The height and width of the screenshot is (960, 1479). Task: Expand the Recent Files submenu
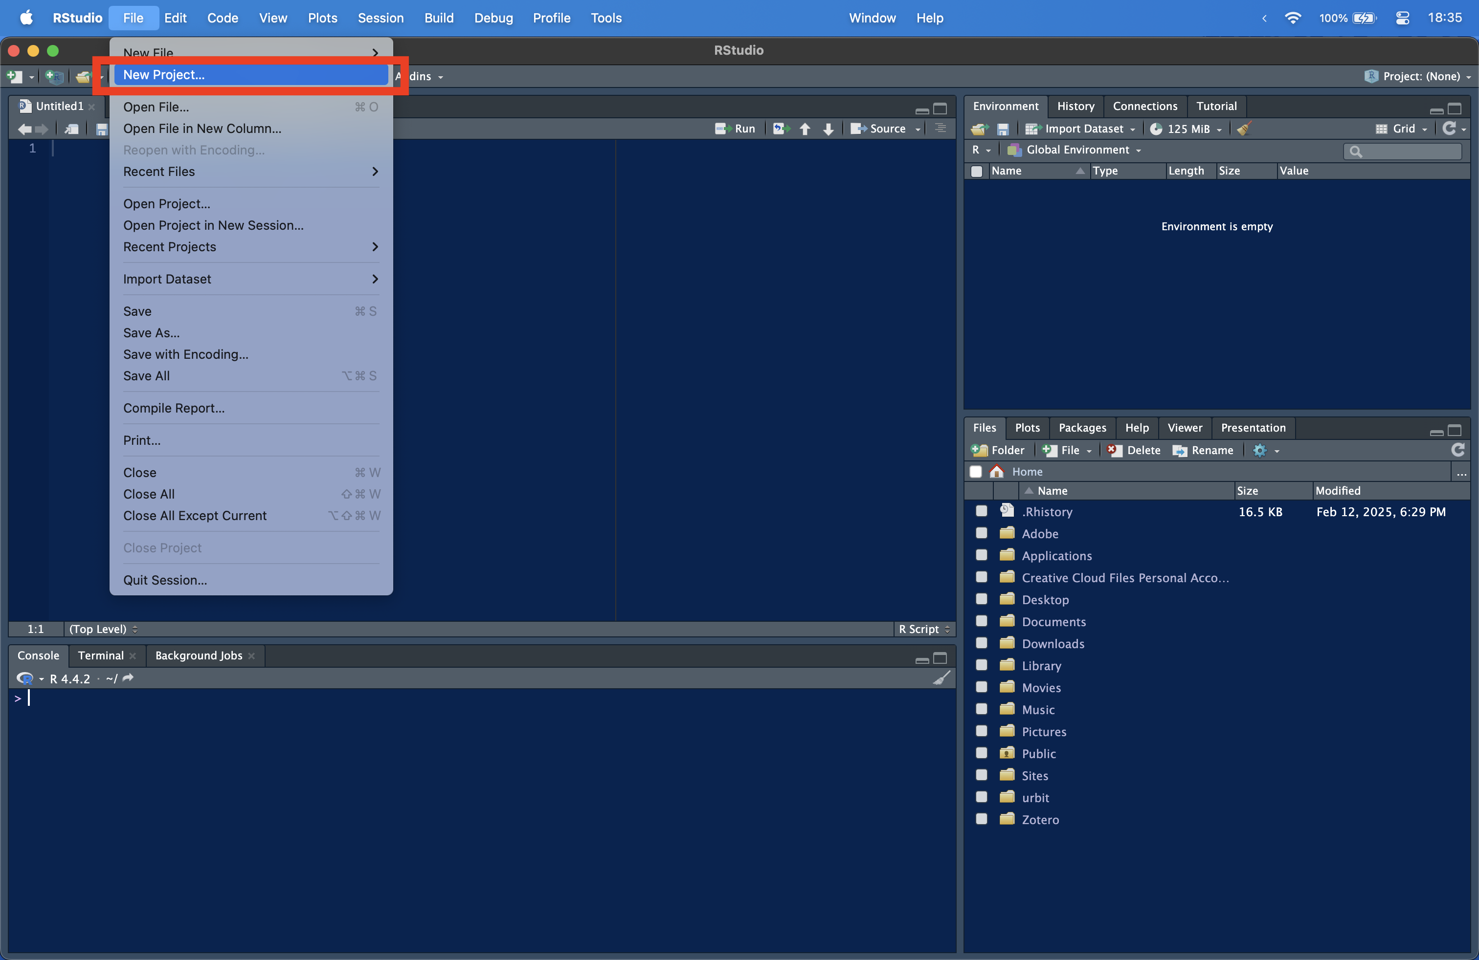point(251,172)
